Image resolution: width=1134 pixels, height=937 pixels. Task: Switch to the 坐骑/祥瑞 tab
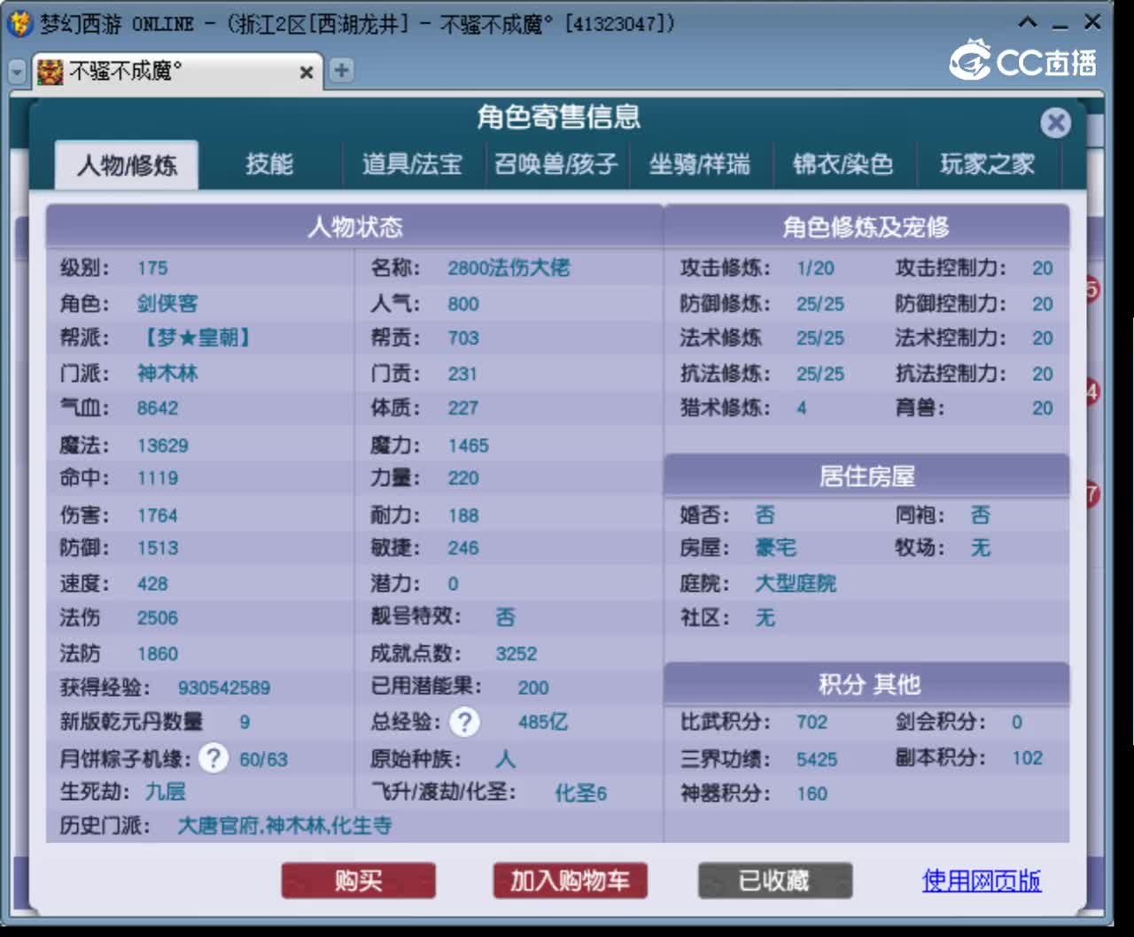pyautogui.click(x=699, y=164)
